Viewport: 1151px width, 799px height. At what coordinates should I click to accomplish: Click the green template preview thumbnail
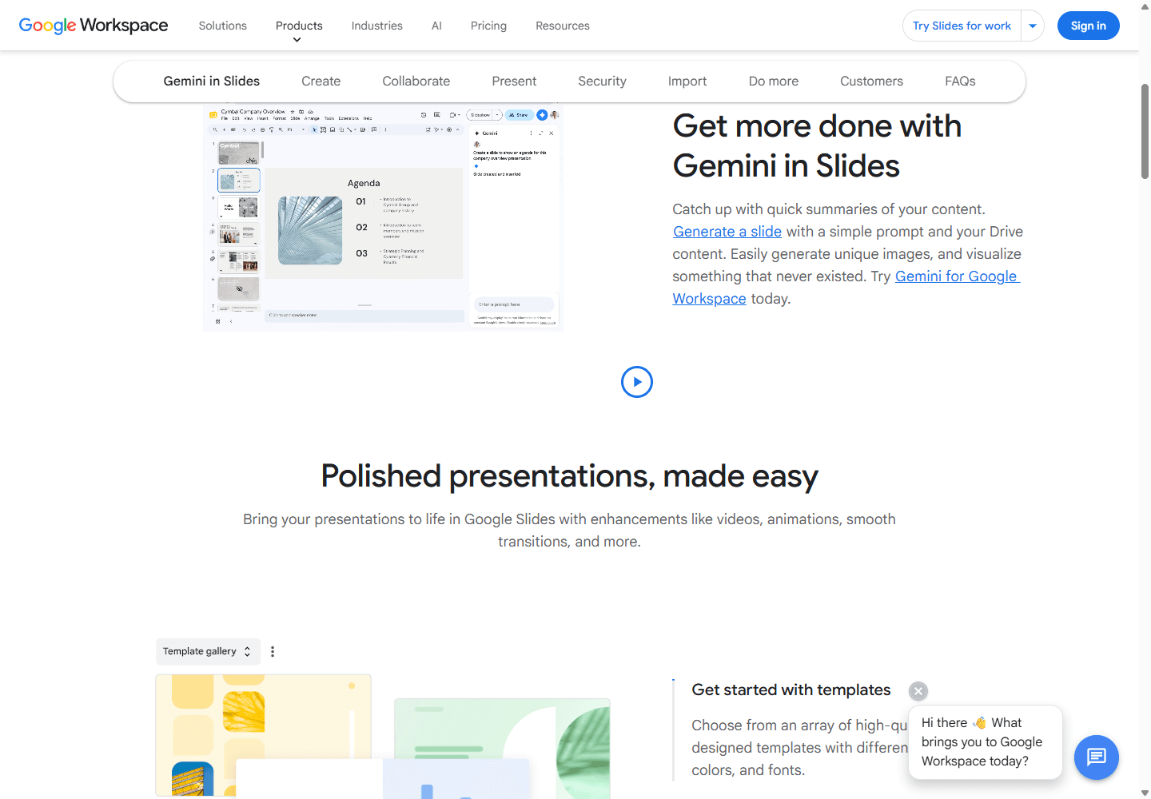pos(502,749)
